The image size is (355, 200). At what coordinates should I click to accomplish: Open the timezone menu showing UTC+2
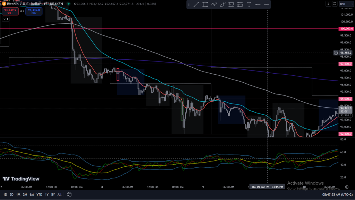coord(336,194)
